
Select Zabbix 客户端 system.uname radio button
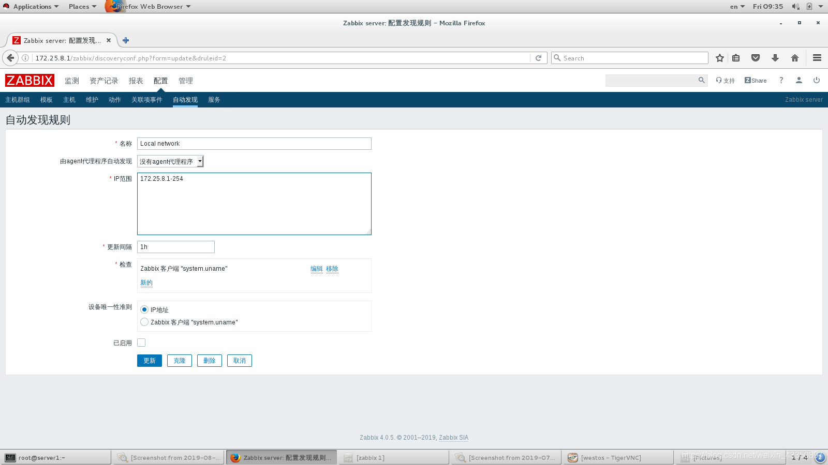144,322
